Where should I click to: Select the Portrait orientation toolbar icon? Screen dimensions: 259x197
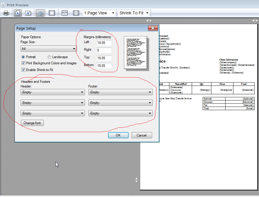point(17,13)
